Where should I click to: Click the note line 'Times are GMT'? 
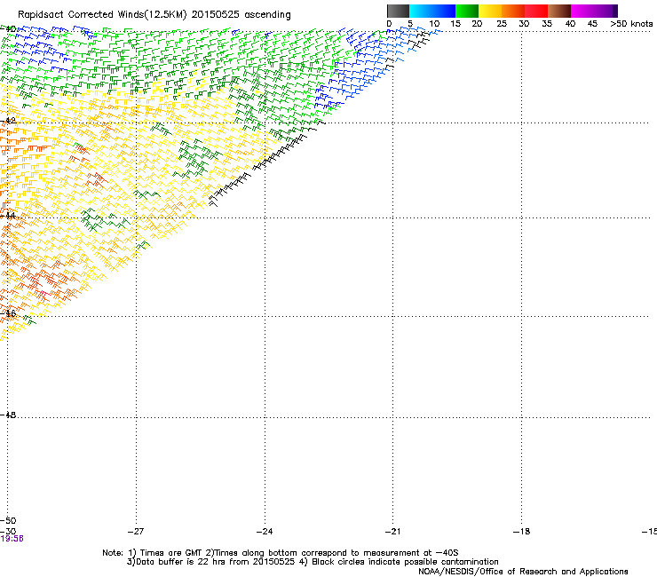pyautogui.click(x=171, y=553)
